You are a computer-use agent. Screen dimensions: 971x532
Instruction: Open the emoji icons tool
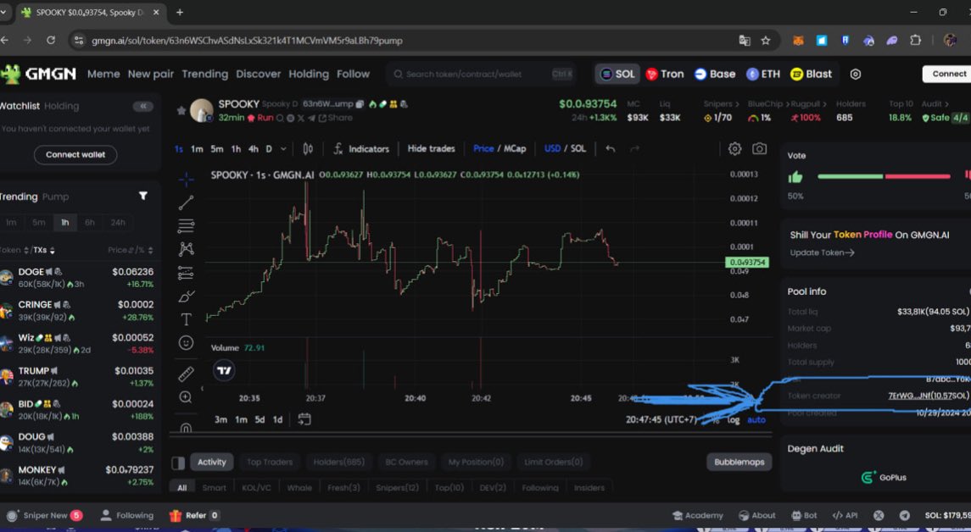tap(186, 343)
